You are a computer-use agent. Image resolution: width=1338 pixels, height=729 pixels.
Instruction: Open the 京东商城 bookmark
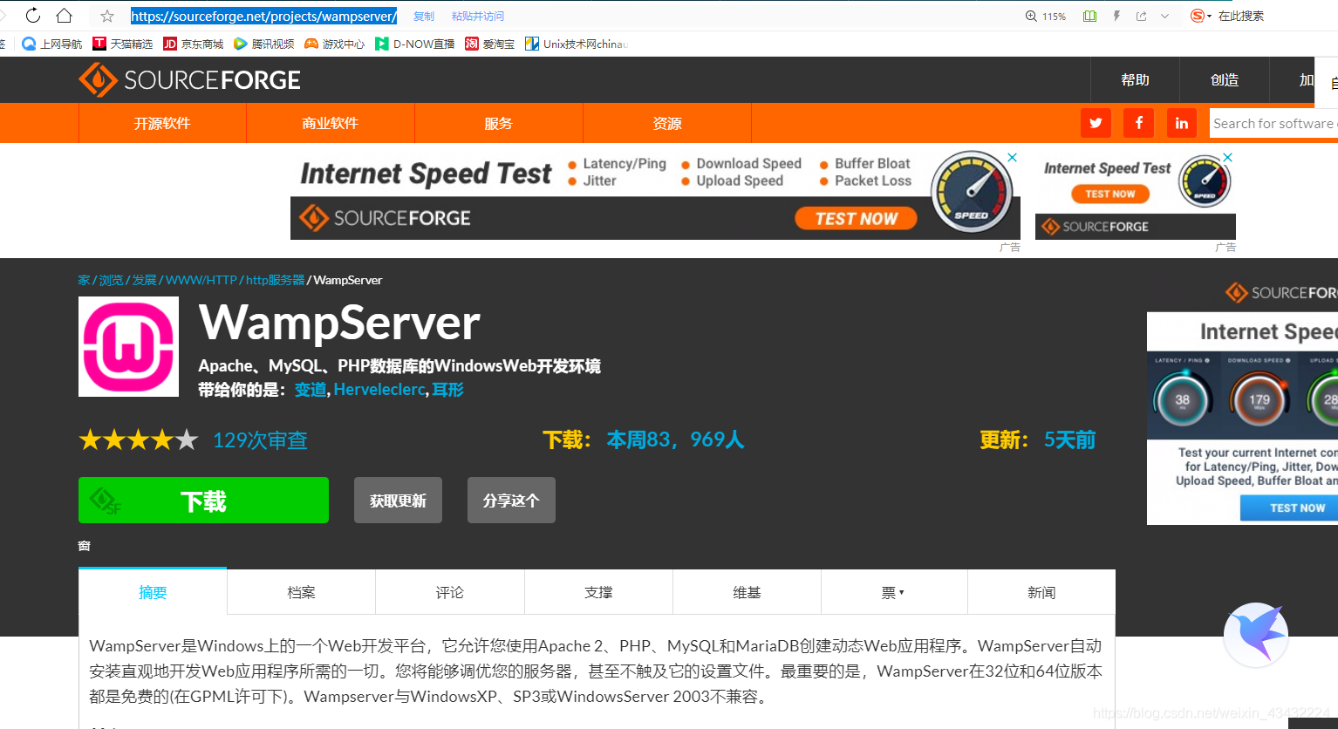194,44
